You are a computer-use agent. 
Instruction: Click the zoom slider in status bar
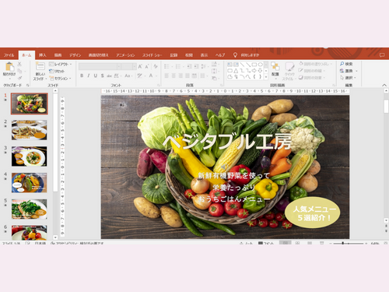tap(349, 243)
